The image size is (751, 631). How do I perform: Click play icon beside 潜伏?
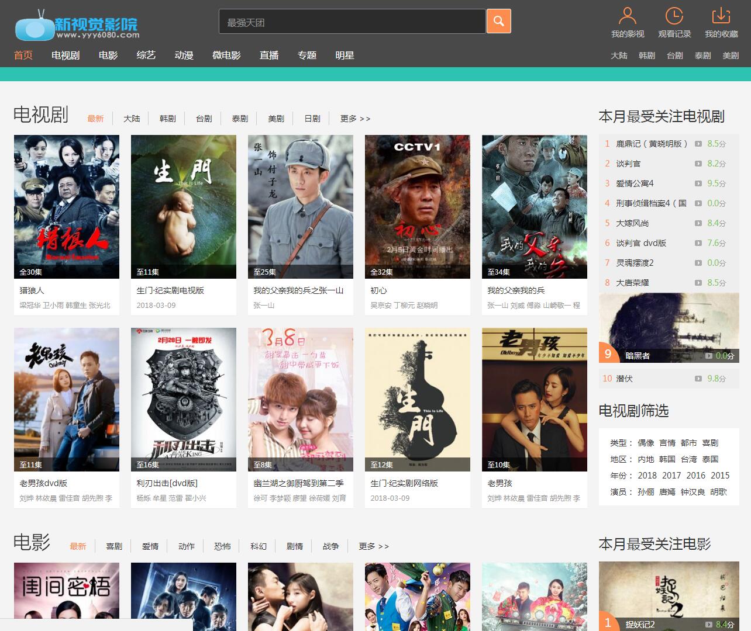pos(698,379)
